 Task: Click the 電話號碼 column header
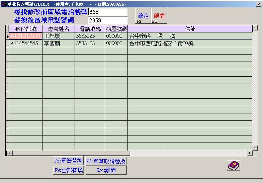tap(90, 29)
